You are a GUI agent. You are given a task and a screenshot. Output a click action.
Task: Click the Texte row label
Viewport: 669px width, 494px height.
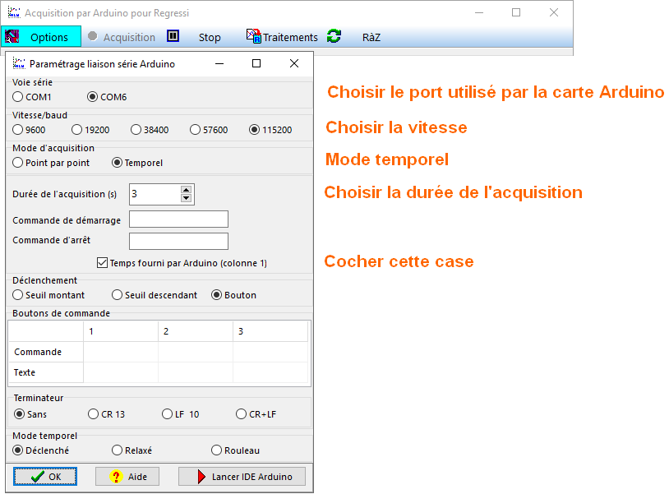pyautogui.click(x=46, y=372)
